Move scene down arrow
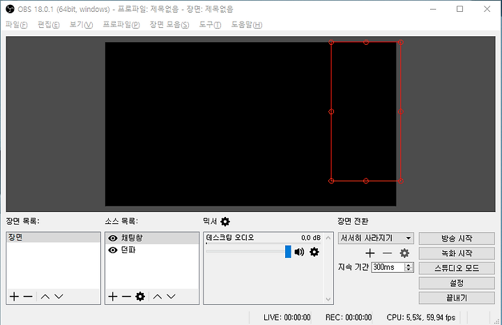 tap(59, 296)
